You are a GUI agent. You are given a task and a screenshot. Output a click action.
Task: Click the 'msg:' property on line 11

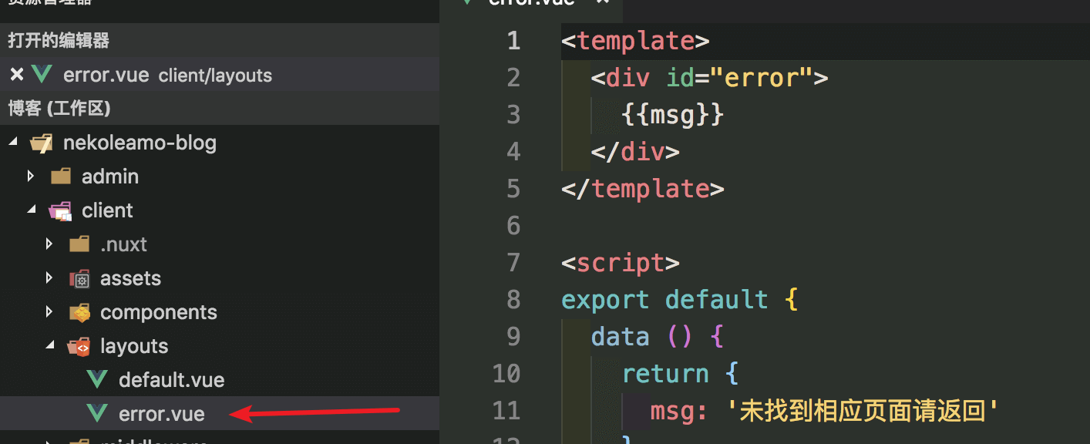[679, 410]
